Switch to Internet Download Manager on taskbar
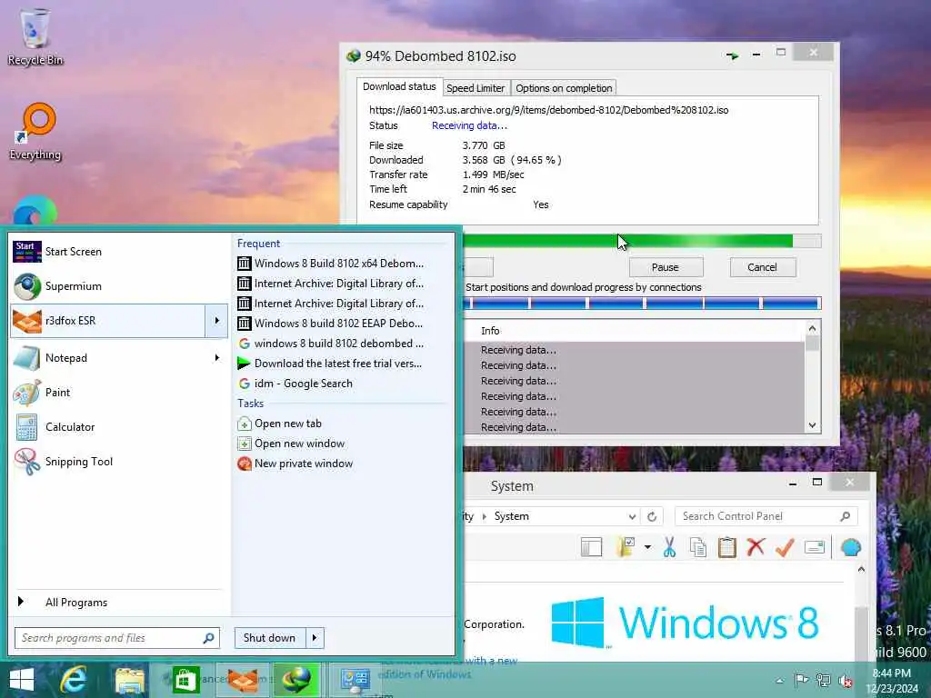 click(x=296, y=680)
